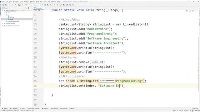Click the Build project hammer icon
The height and width of the screenshot is (112, 200).
16,5
